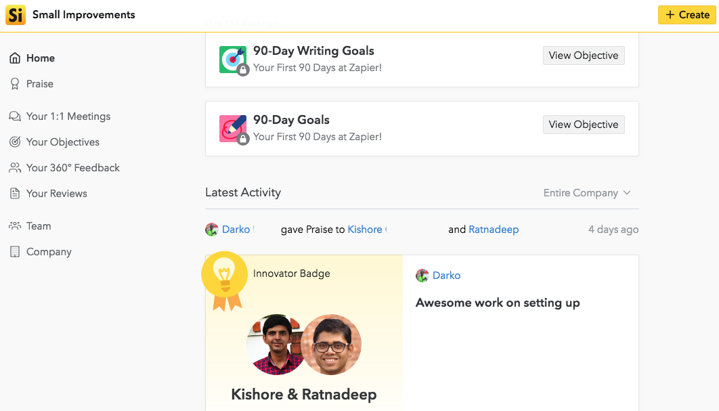Click the '4 days ago' timestamp
719x411 pixels.
[x=613, y=230]
